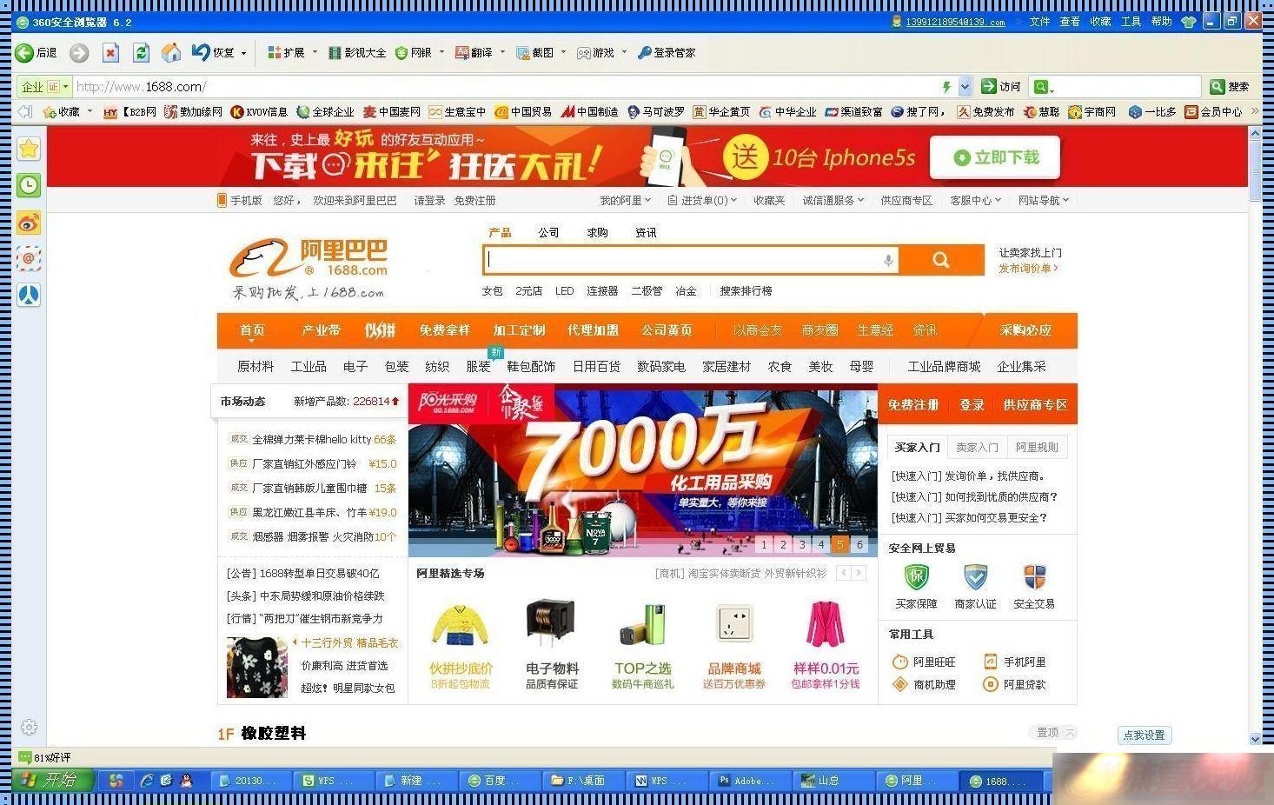
Task: Select the 求购 search tab
Action: [x=597, y=233]
